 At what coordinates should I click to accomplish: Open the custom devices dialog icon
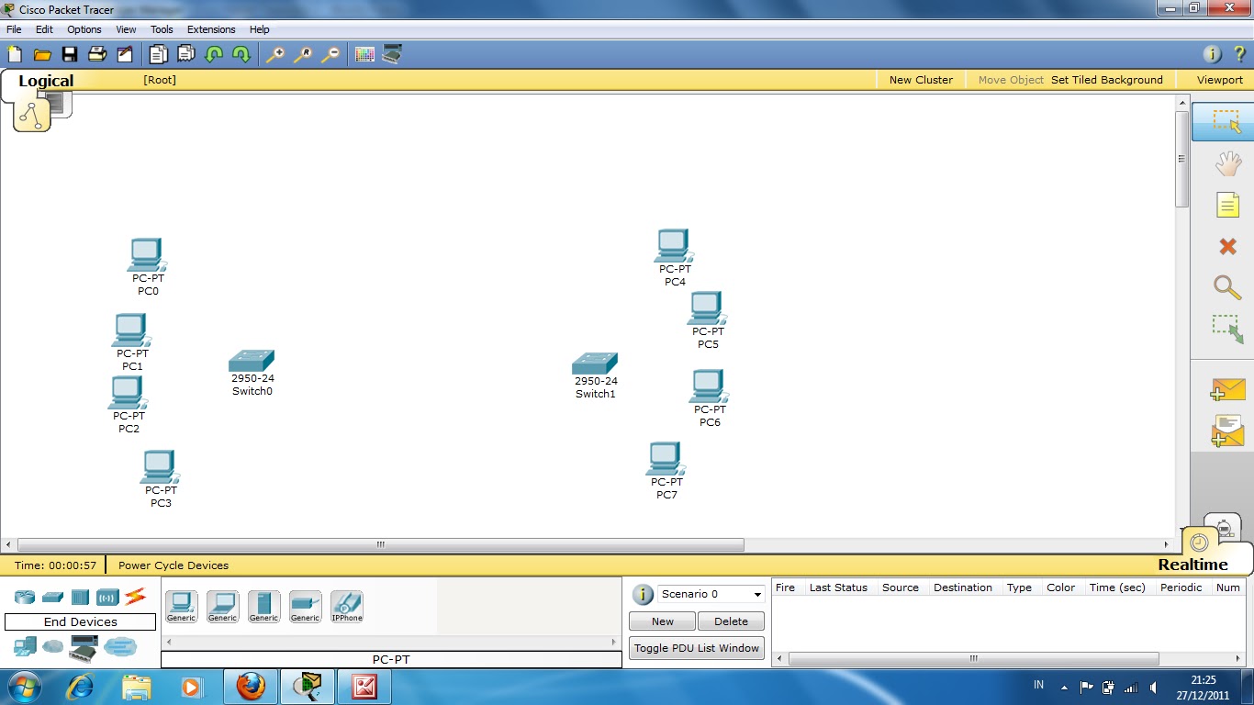tap(392, 54)
